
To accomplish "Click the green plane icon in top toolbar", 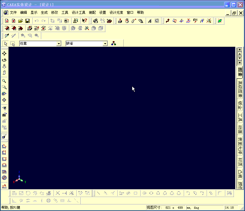I will click(220, 21).
